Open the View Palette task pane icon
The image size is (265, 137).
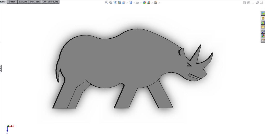(x=263, y=31)
